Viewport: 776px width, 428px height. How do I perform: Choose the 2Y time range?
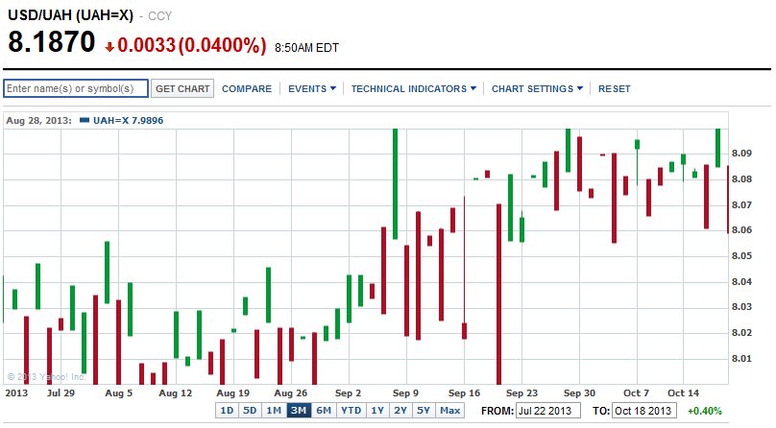(x=400, y=411)
